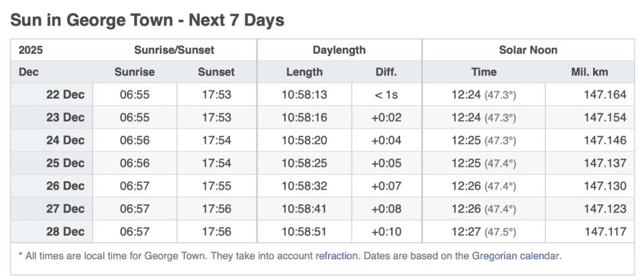Image resolution: width=641 pixels, height=280 pixels.
Task: Click the 26 Dec date cell
Action: click(x=65, y=186)
